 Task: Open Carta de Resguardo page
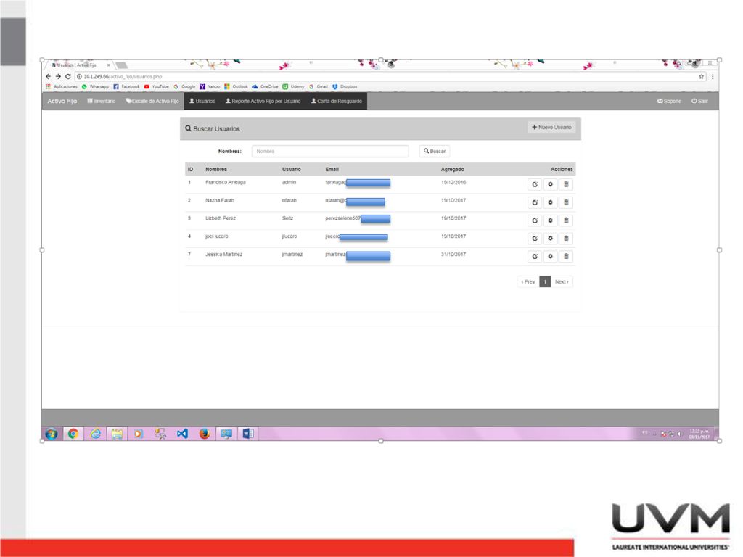click(x=337, y=101)
